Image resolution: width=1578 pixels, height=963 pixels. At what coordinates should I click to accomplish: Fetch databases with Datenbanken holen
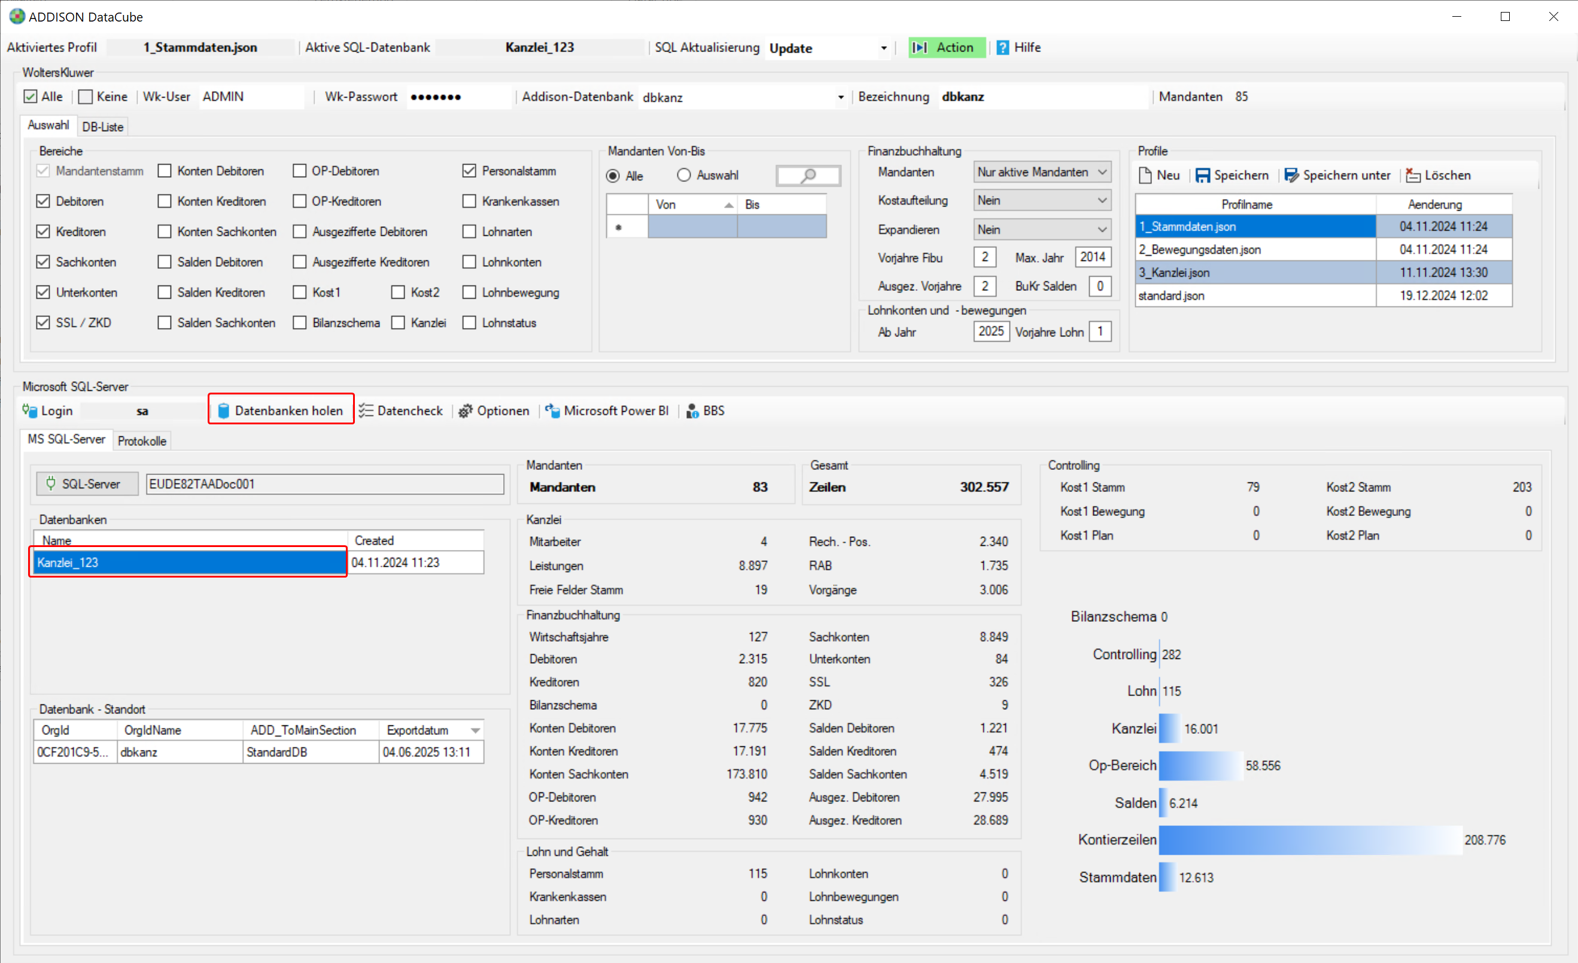click(x=281, y=411)
